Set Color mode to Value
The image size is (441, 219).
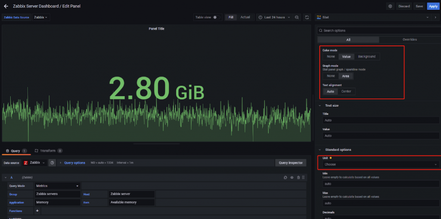[346, 56]
